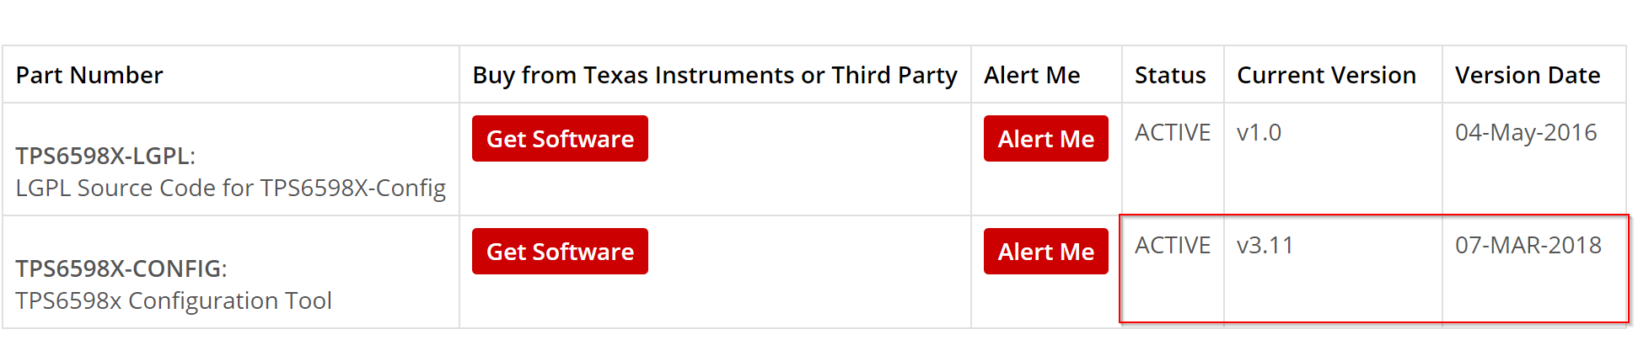
Task: Click ACTIVE status in the CONFIG row
Action: 1172,245
